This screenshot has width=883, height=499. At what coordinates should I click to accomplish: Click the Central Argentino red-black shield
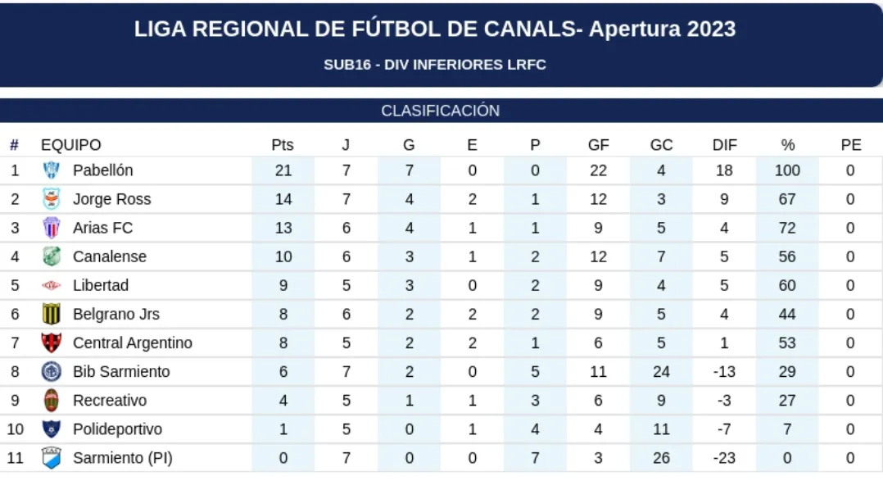[52, 342]
